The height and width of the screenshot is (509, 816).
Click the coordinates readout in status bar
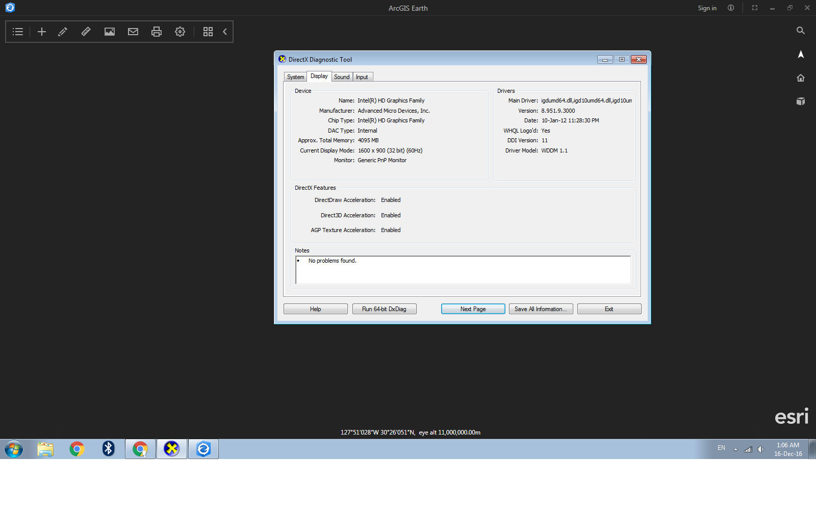(x=411, y=432)
